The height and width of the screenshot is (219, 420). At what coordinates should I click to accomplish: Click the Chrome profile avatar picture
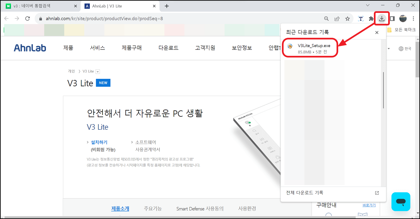403,19
